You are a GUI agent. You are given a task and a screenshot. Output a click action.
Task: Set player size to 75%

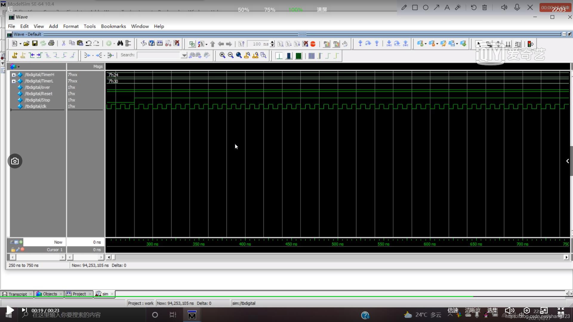[x=269, y=10]
